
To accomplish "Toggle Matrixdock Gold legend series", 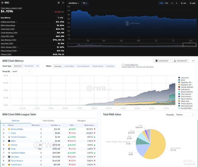I will click(x=185, y=106).
